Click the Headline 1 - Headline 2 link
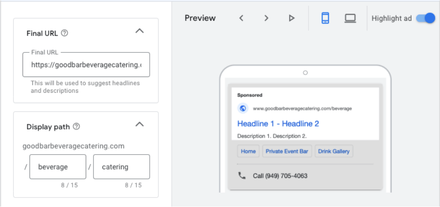 278,124
